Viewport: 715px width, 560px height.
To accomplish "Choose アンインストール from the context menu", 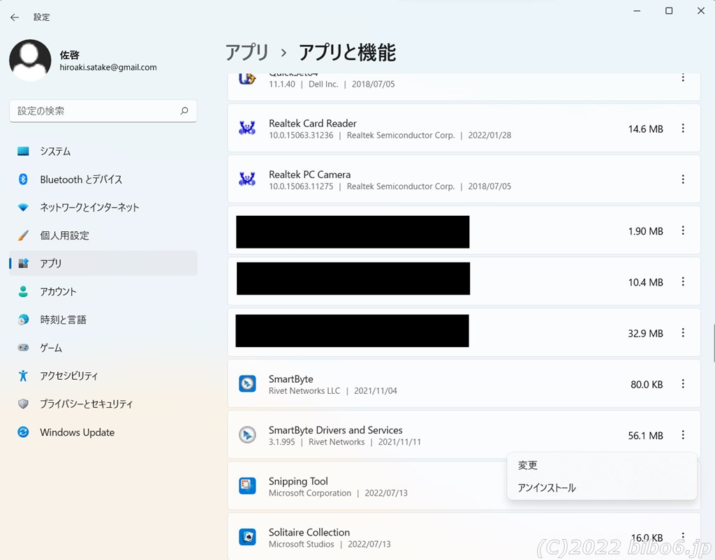I will pos(601,487).
